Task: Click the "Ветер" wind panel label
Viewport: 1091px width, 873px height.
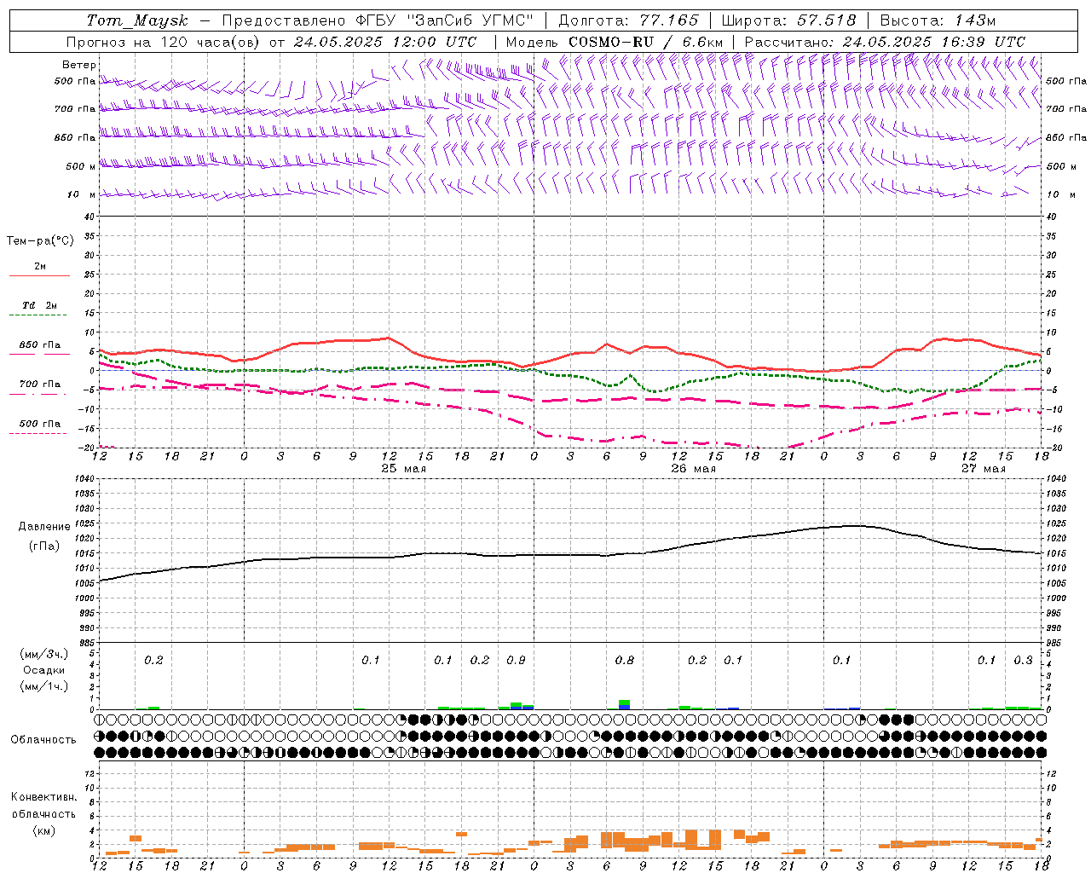Action: [x=79, y=65]
